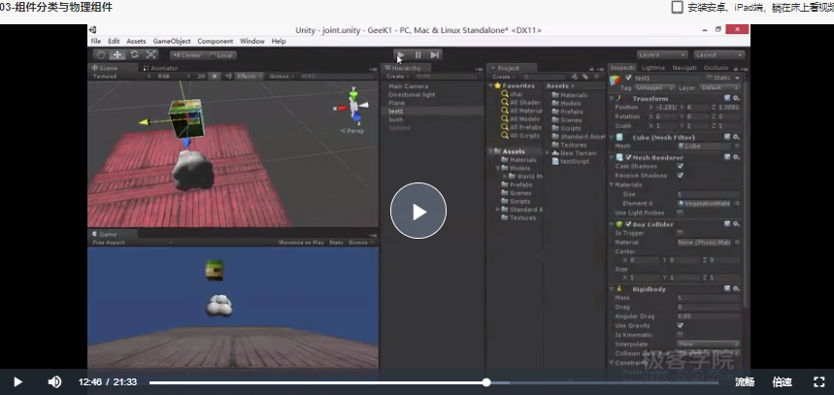Toggle the 2D scene view button
The image size is (834, 395).
point(202,76)
